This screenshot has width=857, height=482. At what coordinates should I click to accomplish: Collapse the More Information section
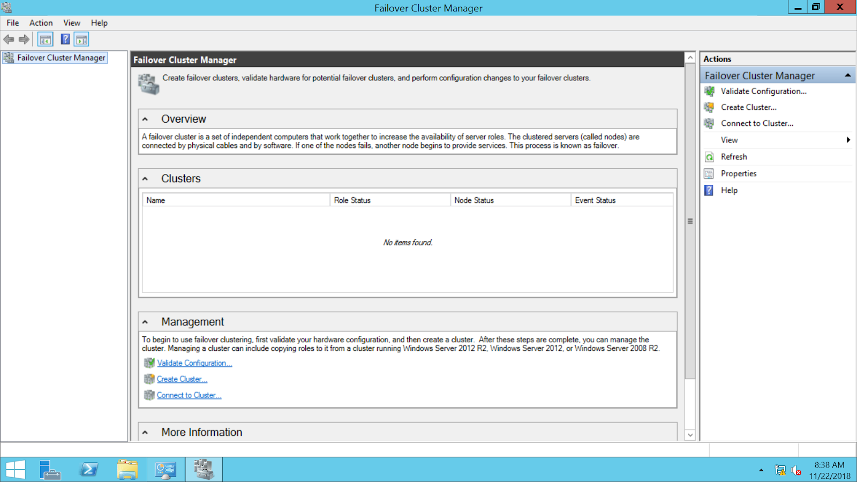[145, 432]
